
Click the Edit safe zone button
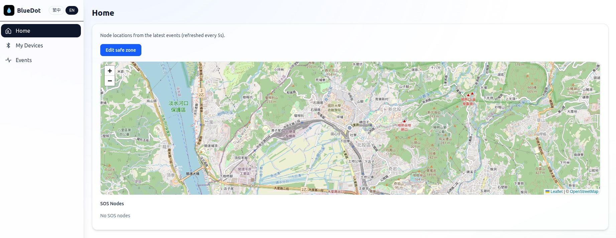click(x=121, y=50)
